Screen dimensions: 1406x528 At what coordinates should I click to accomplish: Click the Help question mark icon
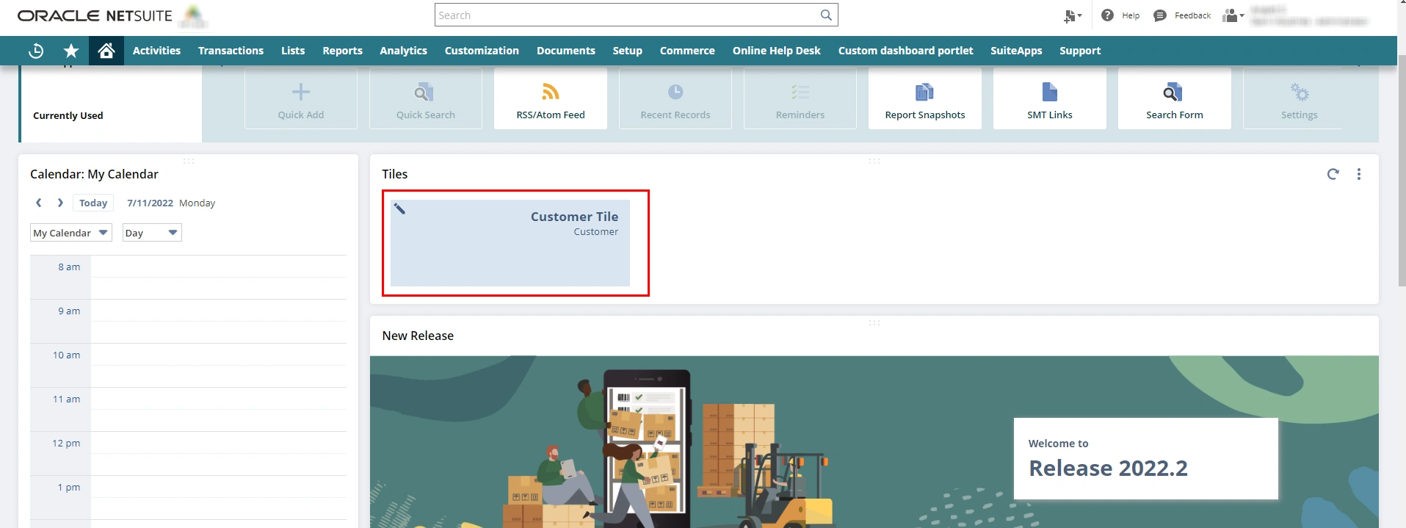point(1107,15)
